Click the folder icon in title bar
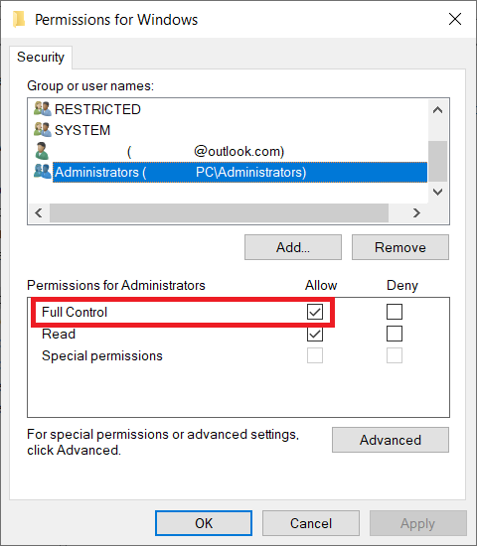This screenshot has width=477, height=546. [x=19, y=19]
